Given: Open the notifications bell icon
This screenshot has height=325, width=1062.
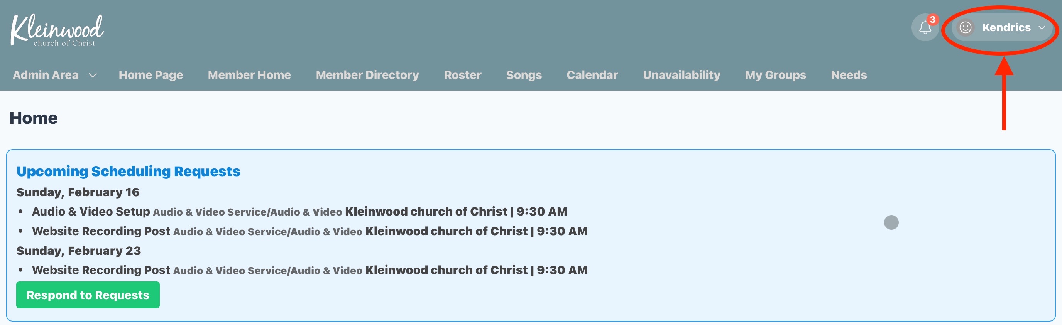Looking at the screenshot, I should click(925, 28).
